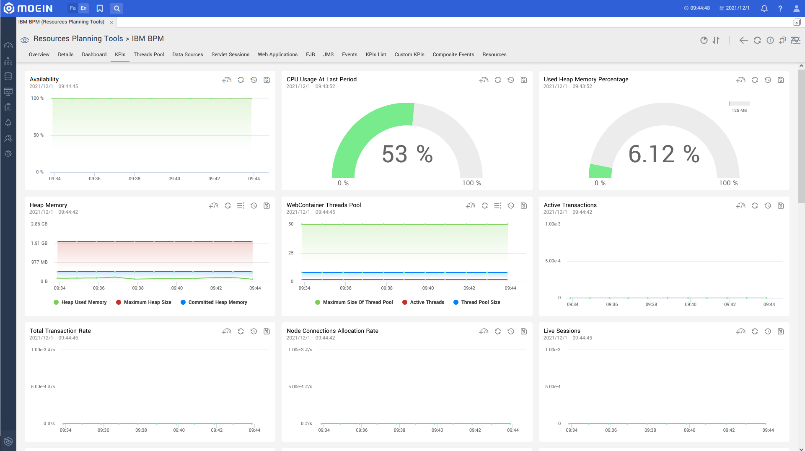805x451 pixels.
Task: Close the IBM BPM tab
Action: coord(111,23)
